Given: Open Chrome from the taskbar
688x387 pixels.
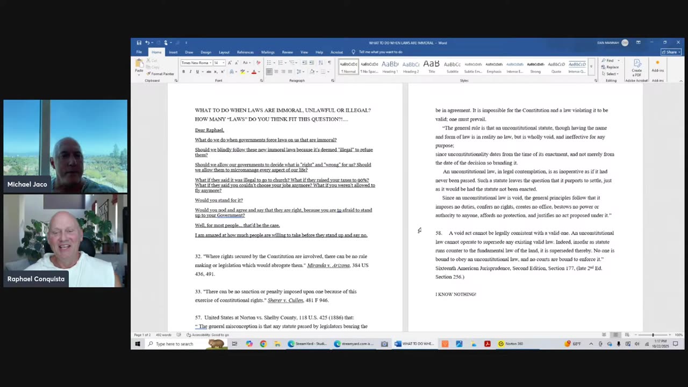Looking at the screenshot, I should [263, 344].
